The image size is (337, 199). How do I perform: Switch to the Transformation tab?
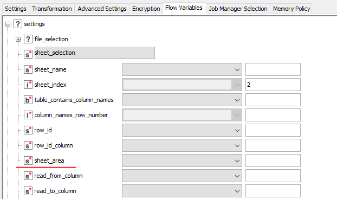pyautogui.click(x=52, y=9)
